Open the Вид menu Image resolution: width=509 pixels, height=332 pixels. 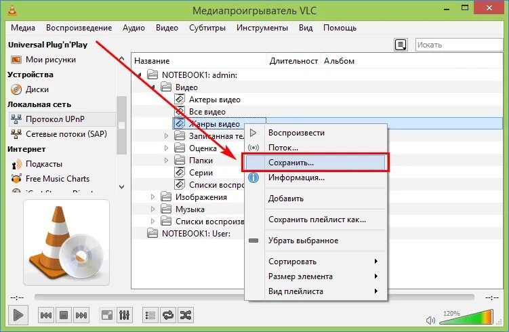click(306, 28)
